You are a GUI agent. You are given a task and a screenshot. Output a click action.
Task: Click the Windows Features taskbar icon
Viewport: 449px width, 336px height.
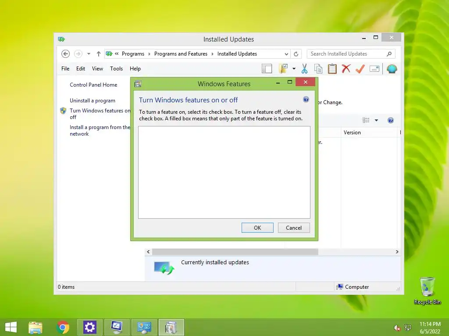click(x=171, y=327)
